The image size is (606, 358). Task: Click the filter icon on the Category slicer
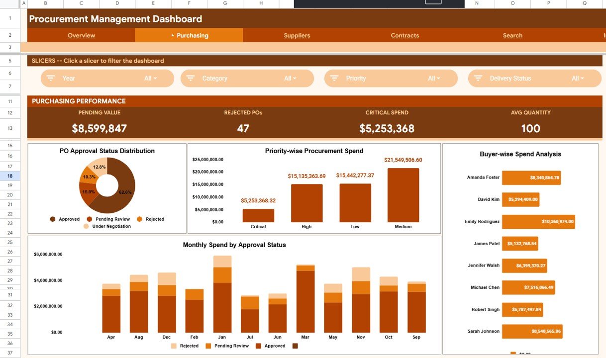pyautogui.click(x=190, y=78)
